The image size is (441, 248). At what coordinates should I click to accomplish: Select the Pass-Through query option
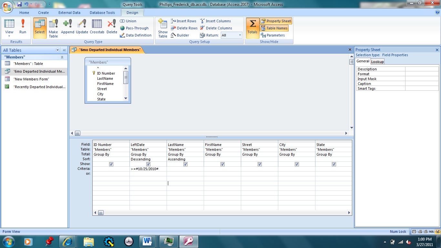click(134, 28)
